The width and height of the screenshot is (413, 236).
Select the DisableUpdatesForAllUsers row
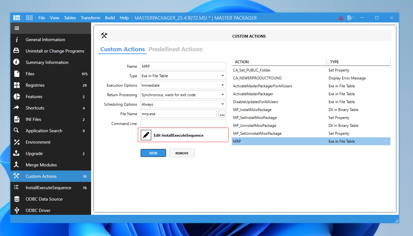click(311, 102)
